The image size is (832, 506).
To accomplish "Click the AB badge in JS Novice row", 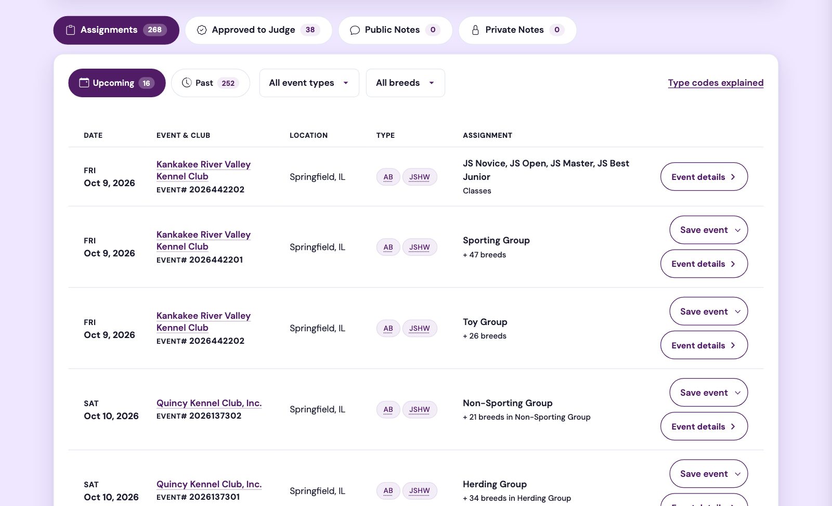I will click(x=388, y=177).
